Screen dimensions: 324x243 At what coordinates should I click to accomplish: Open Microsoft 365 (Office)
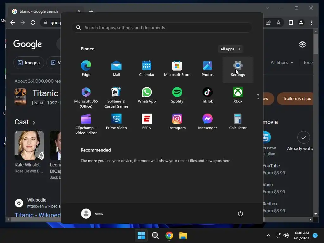tap(86, 98)
